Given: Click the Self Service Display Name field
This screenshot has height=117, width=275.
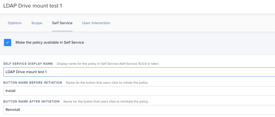Looking at the screenshot, I should [x=139, y=72].
